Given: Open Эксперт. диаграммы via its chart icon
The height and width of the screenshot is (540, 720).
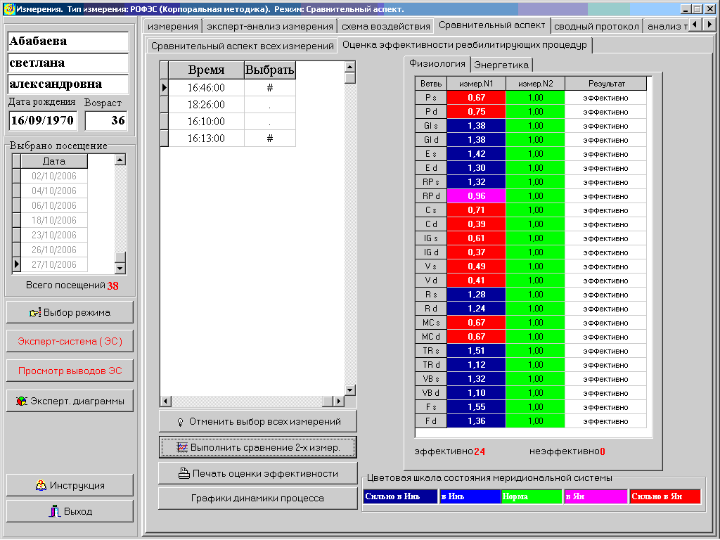Looking at the screenshot, I should click(x=22, y=401).
